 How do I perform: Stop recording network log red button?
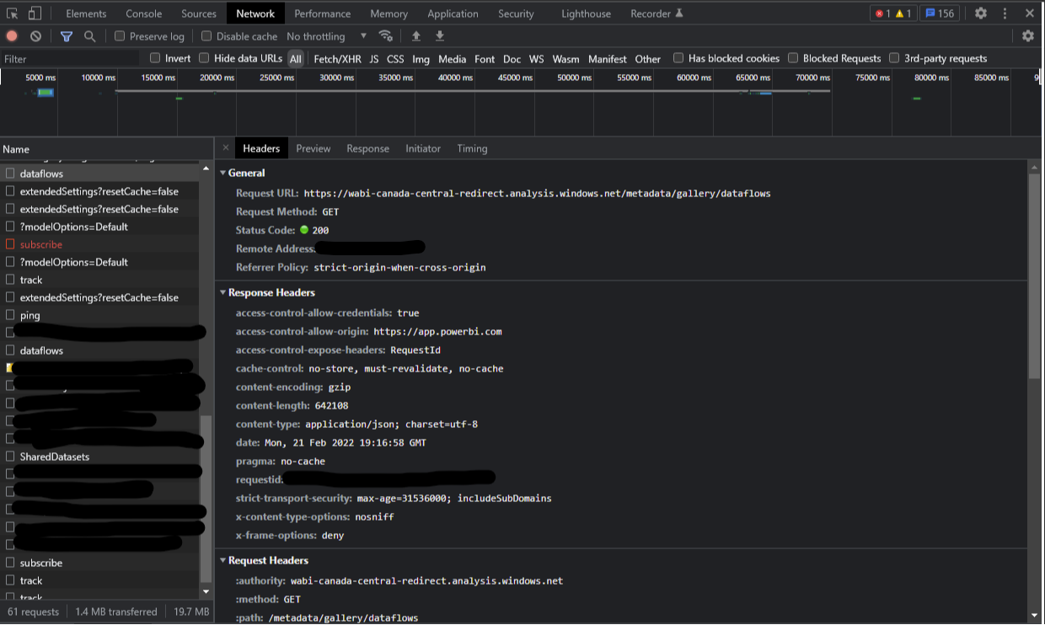[12, 36]
